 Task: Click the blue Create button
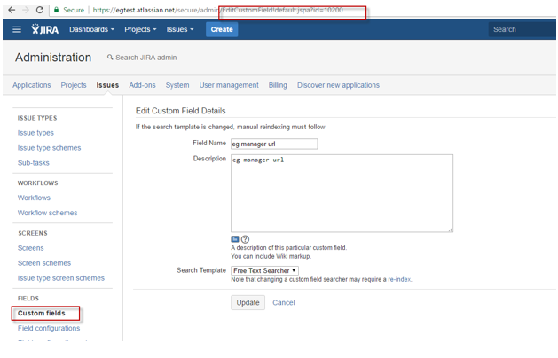(x=222, y=29)
